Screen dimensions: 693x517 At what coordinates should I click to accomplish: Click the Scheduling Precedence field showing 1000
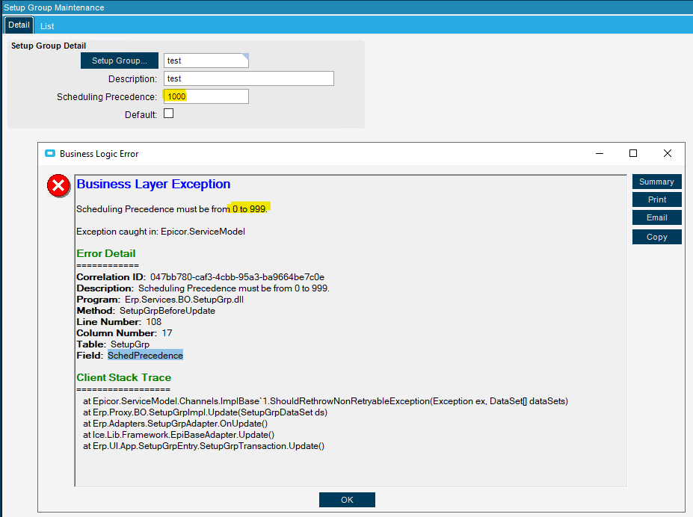point(206,96)
